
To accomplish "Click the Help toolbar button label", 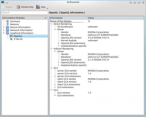I will [x=43, y=7].
